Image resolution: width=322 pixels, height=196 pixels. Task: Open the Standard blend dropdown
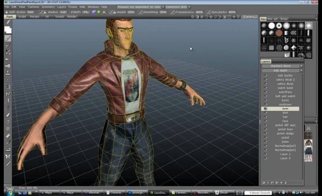tap(281, 66)
